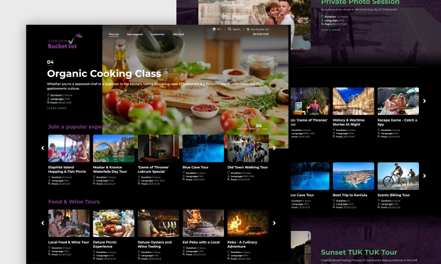This screenshot has width=441, height=264.
Task: Click right arrow beside Scenic Biking Tour
Action: [424, 176]
